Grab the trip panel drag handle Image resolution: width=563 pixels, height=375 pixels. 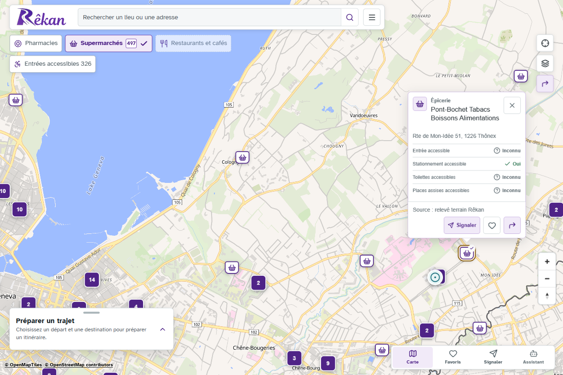pyautogui.click(x=92, y=312)
